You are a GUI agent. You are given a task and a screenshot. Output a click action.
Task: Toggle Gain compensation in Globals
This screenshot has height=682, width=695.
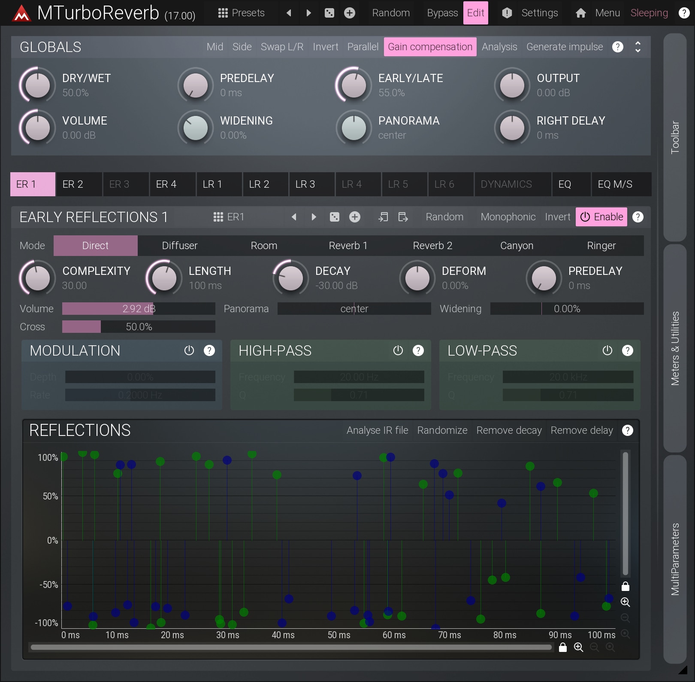pos(430,47)
